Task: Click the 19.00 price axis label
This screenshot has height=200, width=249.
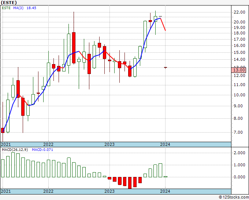Action: 239,27
